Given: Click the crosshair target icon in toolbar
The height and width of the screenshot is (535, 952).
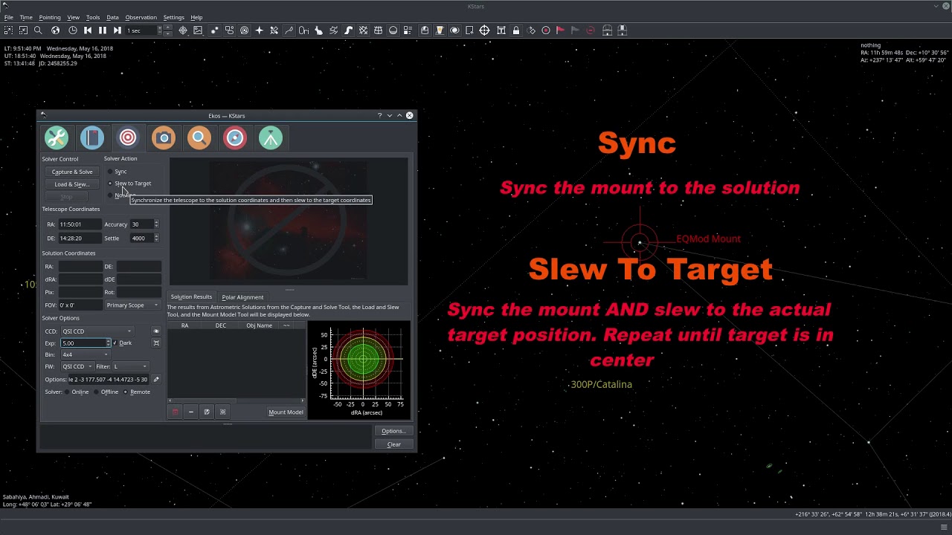Looking at the screenshot, I should [484, 30].
